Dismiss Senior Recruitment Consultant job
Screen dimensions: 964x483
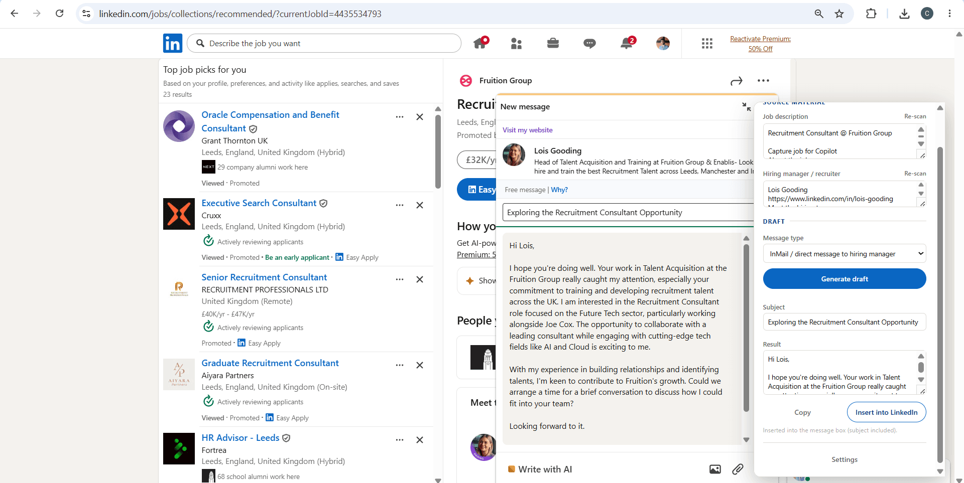[x=420, y=279]
